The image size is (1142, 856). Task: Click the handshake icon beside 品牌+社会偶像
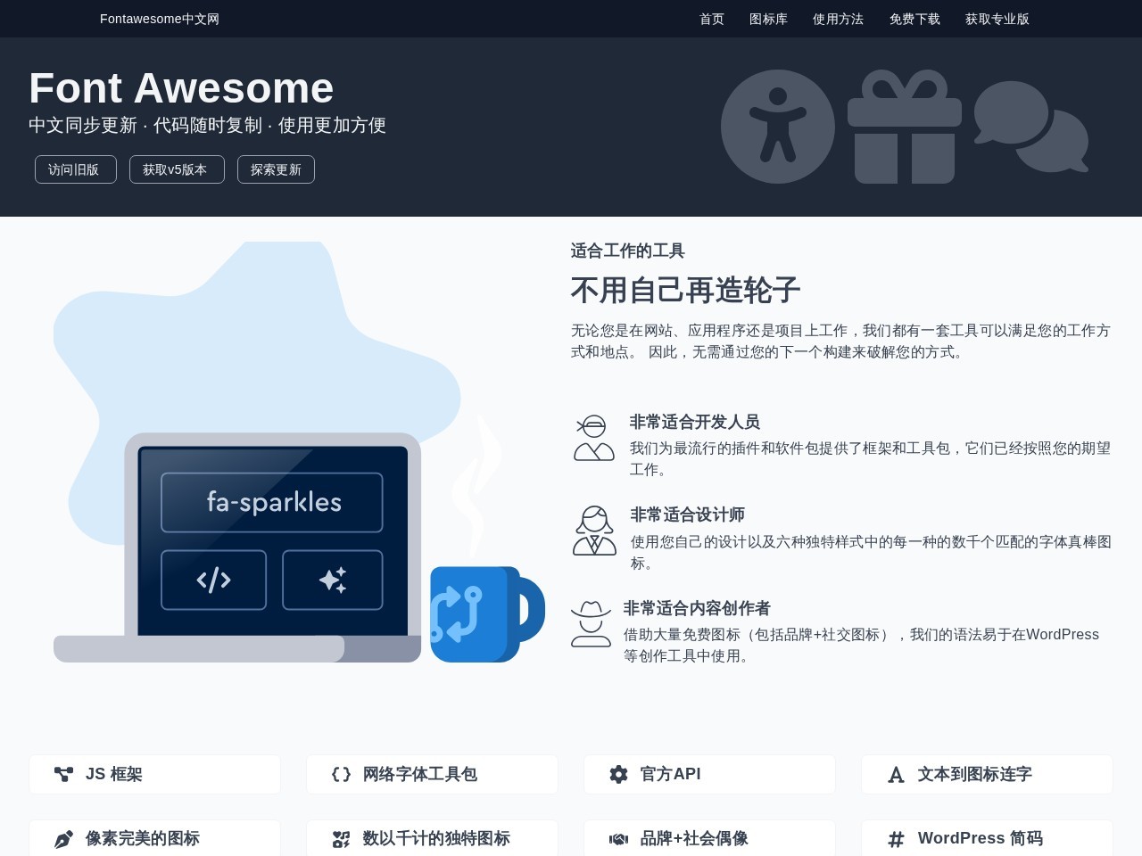618,839
